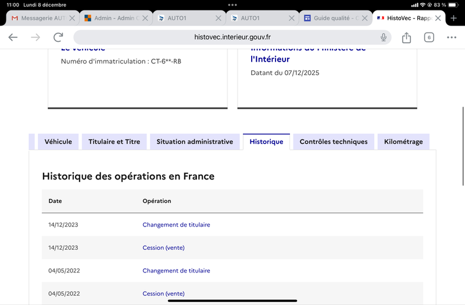465x305 pixels.
Task: Close the Guide qualité tab
Action: [x=364, y=18]
